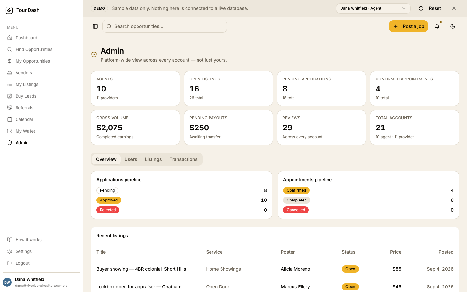This screenshot has height=292, width=467.
Task: Switch to the Listings tab
Action: 153,159
